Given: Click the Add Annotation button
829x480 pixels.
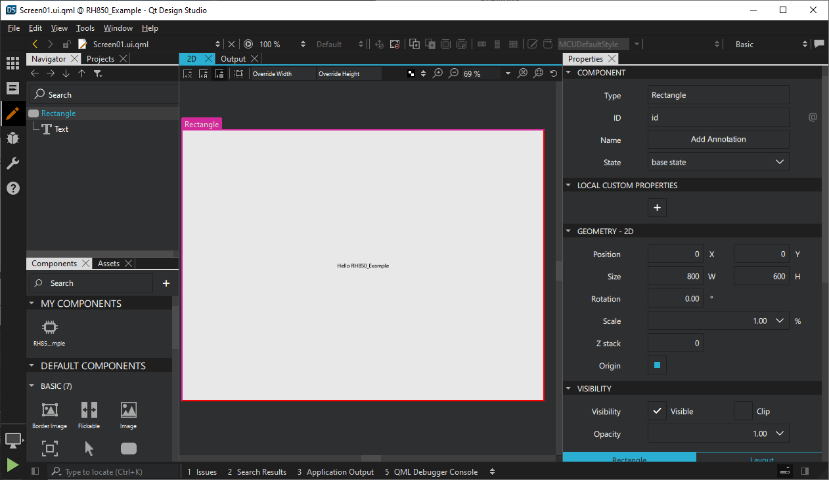Looking at the screenshot, I should pos(718,139).
